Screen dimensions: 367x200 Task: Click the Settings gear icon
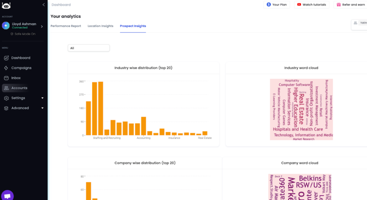click(x=6, y=98)
